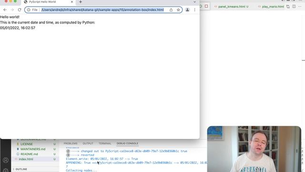
Task: Click the index.html file type icon
Action: tap(16, 159)
